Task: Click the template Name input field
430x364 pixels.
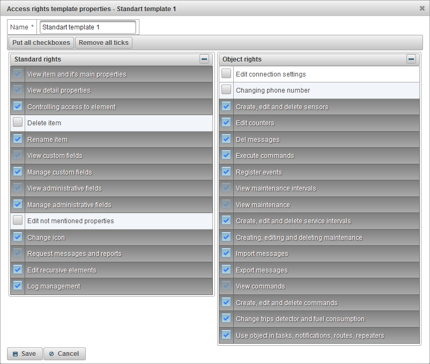Action: (x=88, y=27)
